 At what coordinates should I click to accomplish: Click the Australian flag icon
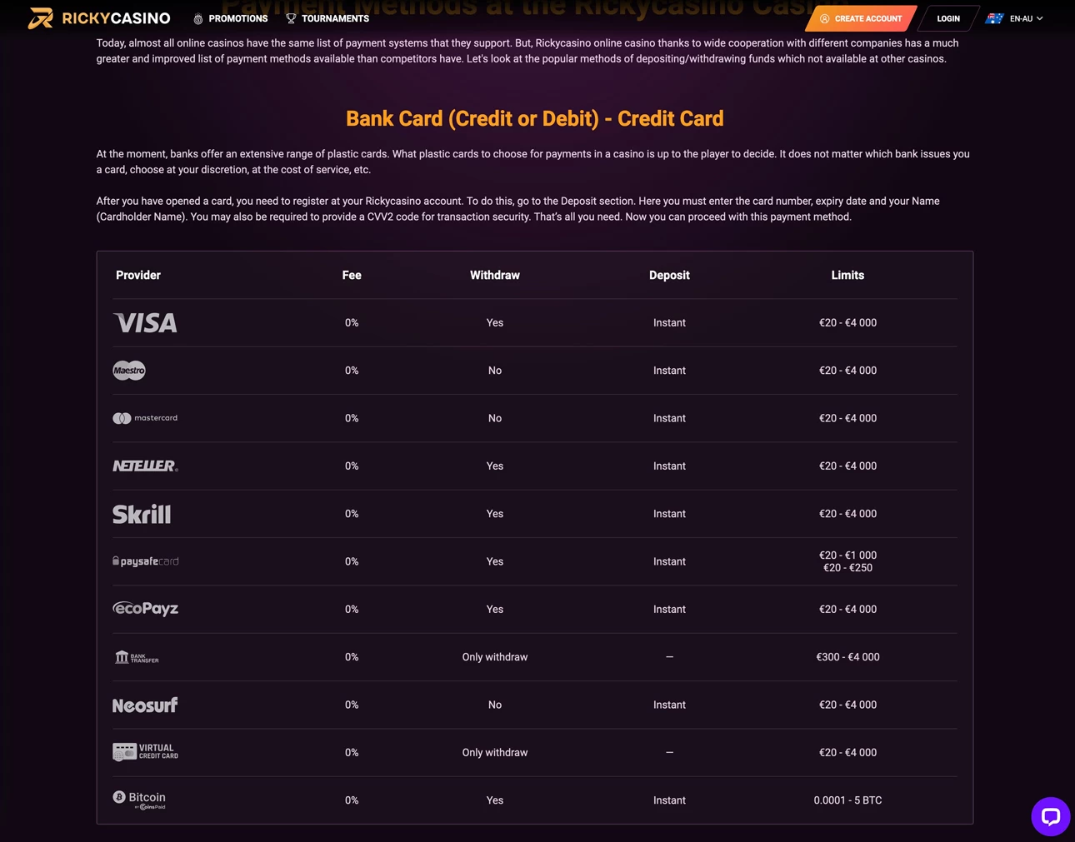point(994,18)
